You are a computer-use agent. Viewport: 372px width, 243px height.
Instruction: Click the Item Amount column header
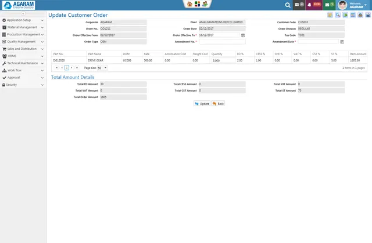tap(357, 54)
